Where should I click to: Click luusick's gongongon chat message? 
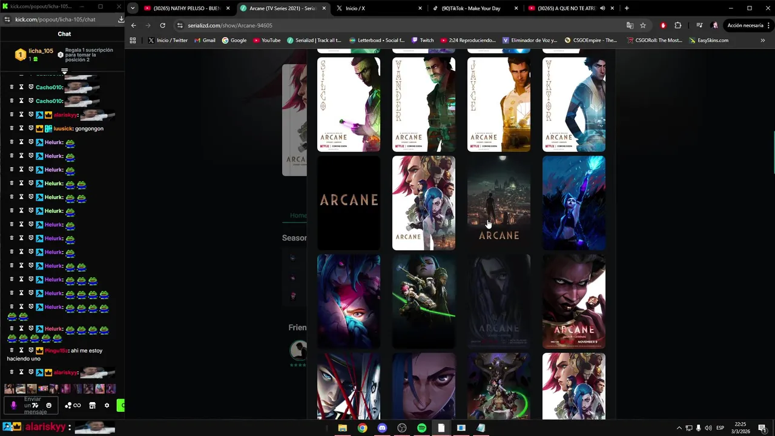point(89,128)
